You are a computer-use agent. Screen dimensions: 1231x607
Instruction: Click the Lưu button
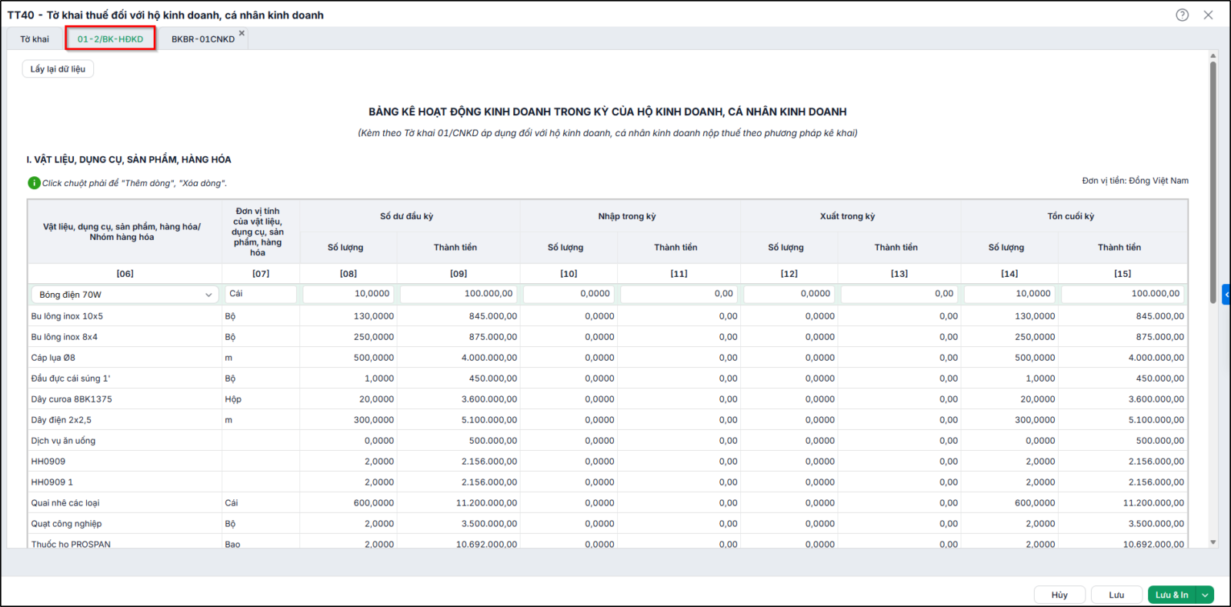[1116, 595]
